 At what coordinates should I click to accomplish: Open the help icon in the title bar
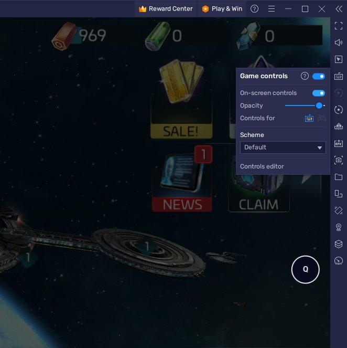pos(254,9)
